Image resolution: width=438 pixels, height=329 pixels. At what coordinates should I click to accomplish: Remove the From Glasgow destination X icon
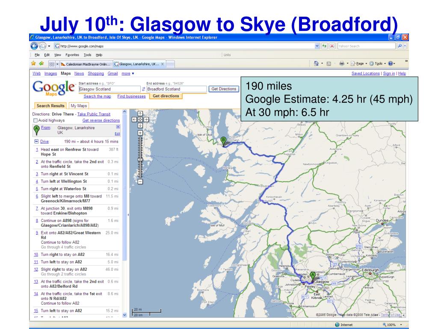click(x=118, y=127)
